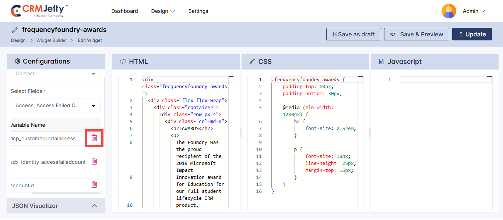The width and height of the screenshot is (503, 220).
Task: Click trash icon beside accountid
Action: (x=94, y=185)
